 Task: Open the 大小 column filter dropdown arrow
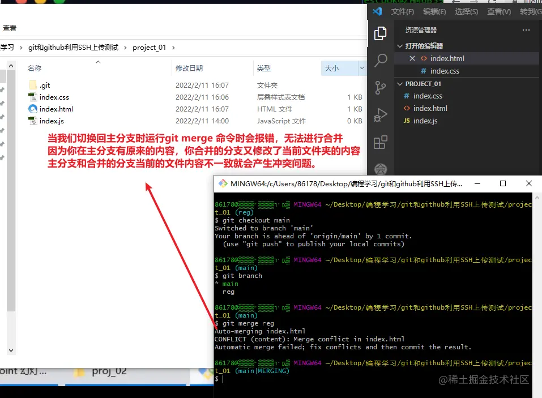click(x=362, y=68)
